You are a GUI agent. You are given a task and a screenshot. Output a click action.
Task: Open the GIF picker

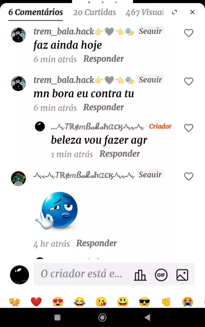pos(161,275)
